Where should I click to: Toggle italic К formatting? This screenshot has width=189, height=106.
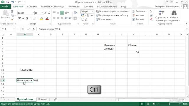pyautogui.click(x=23, y=18)
